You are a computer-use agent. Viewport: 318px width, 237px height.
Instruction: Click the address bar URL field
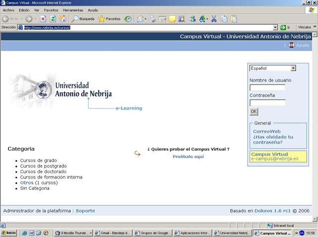point(145,27)
